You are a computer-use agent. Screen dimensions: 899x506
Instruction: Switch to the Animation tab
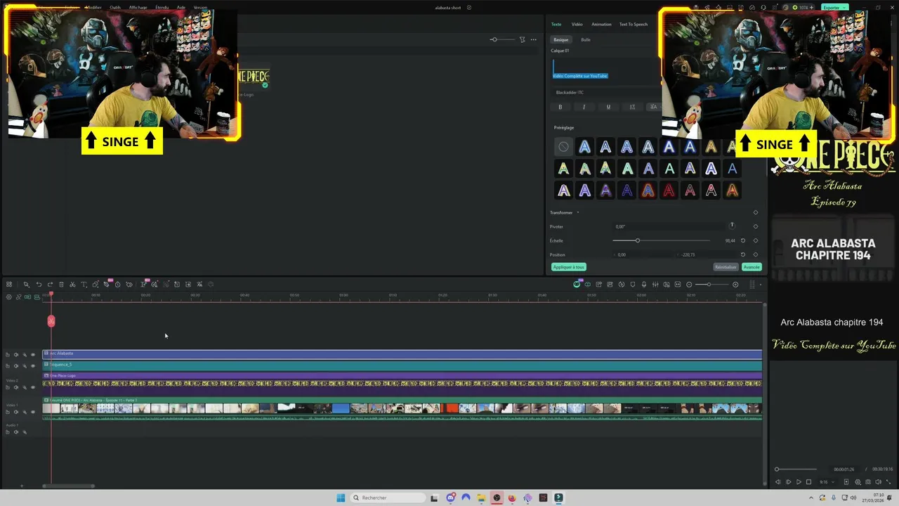(601, 24)
